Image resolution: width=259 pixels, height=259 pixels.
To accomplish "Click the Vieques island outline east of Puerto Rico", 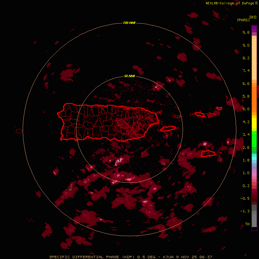I will (x=168, y=129).
